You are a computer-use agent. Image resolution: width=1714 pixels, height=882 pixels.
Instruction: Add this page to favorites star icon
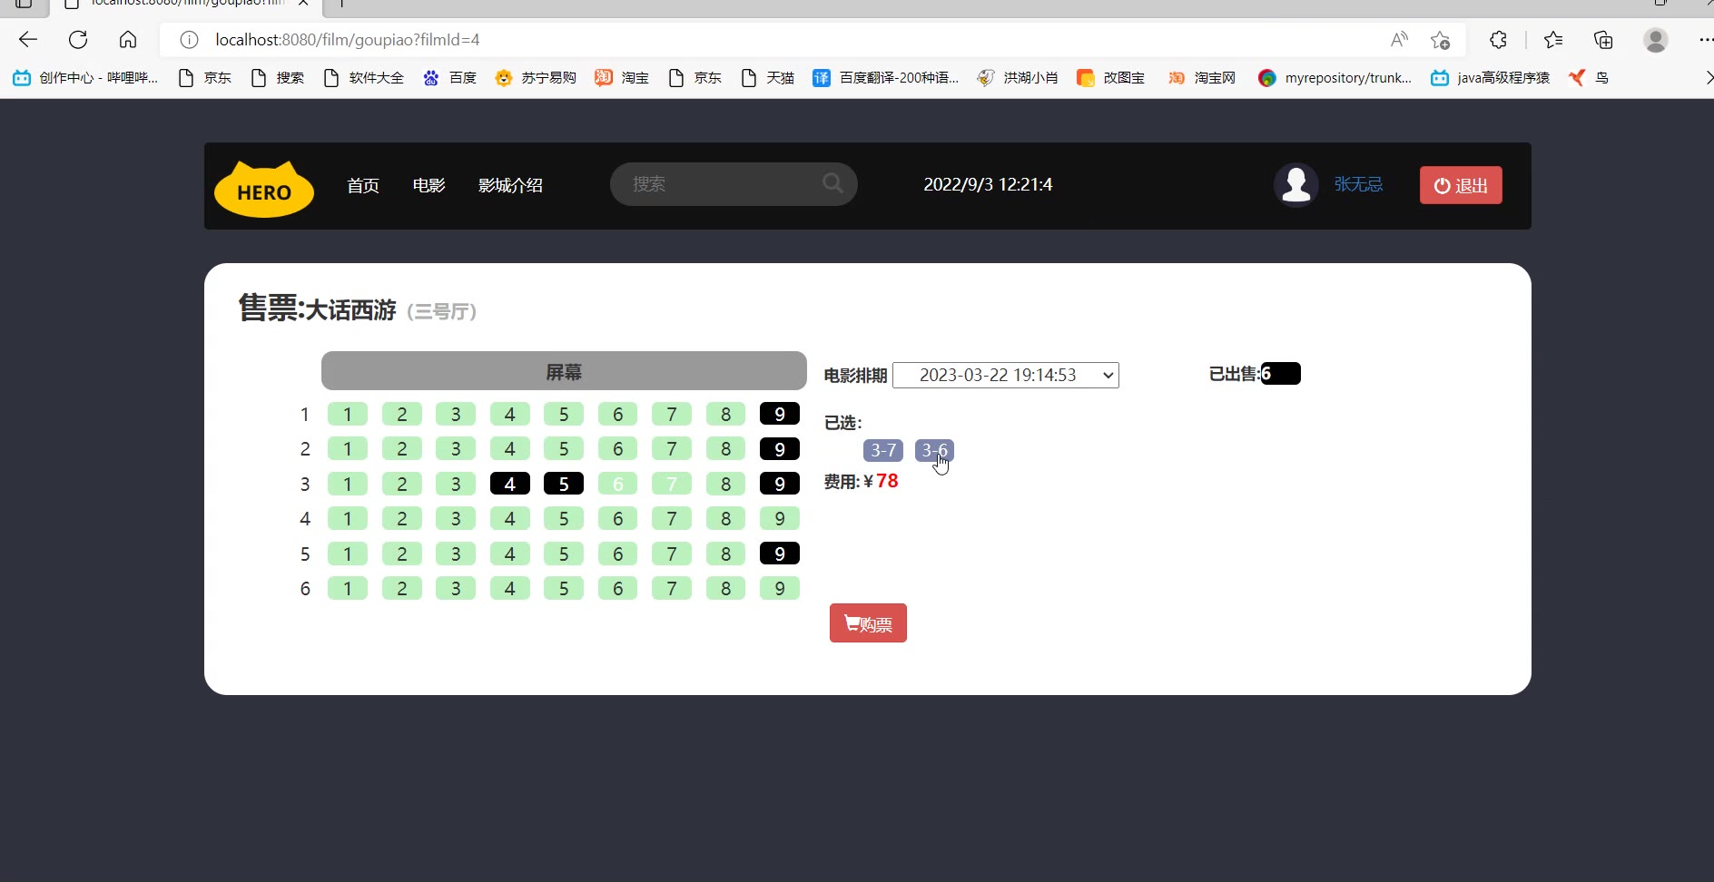tap(1440, 40)
